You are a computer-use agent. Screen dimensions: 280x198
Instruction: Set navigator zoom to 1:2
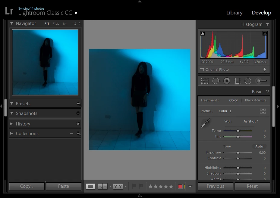(x=74, y=24)
